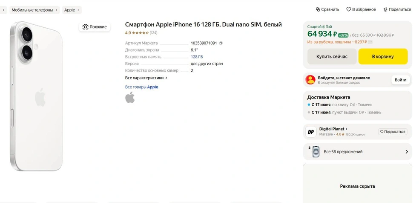Open the 128 ГБ memory link
The width and height of the screenshot is (419, 203).
pyautogui.click(x=197, y=57)
